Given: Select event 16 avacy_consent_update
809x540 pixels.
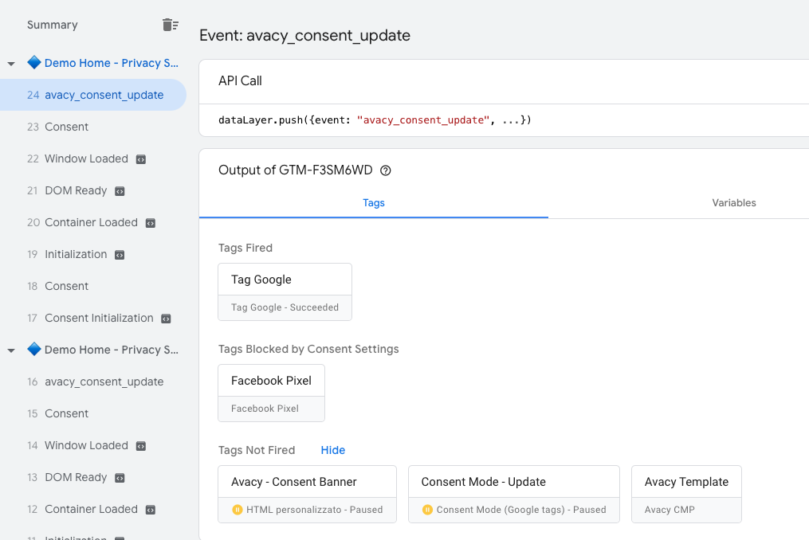Looking at the screenshot, I should pos(95,382).
